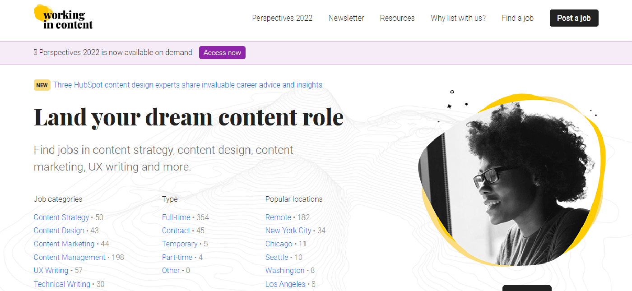Open the Content Management category

coord(70,257)
